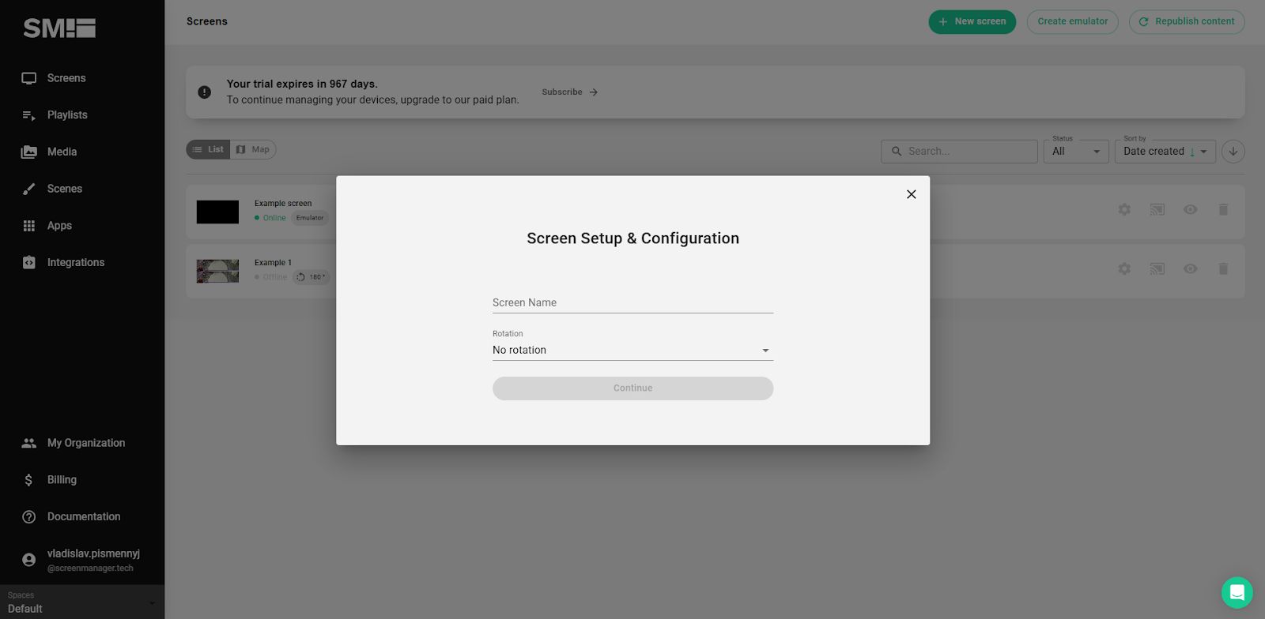Open the Status All dropdown
Image resolution: width=1265 pixels, height=619 pixels.
click(x=1076, y=151)
